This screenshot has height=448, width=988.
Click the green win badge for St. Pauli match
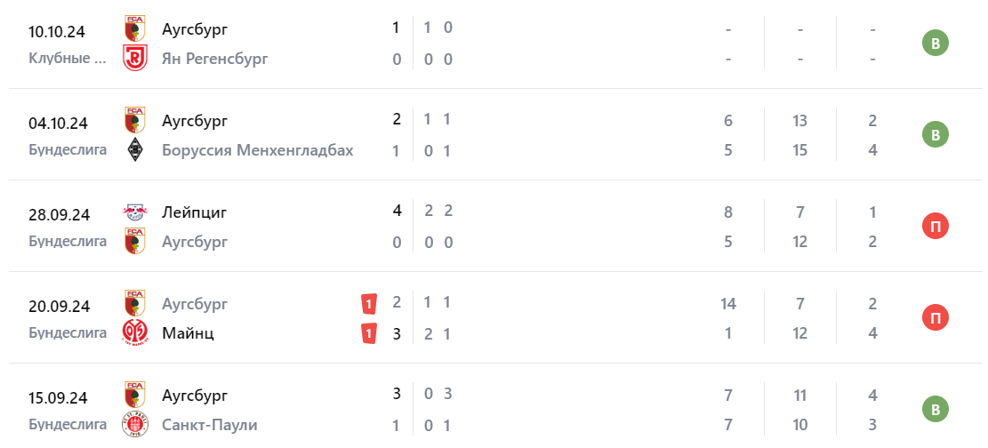coord(935,409)
